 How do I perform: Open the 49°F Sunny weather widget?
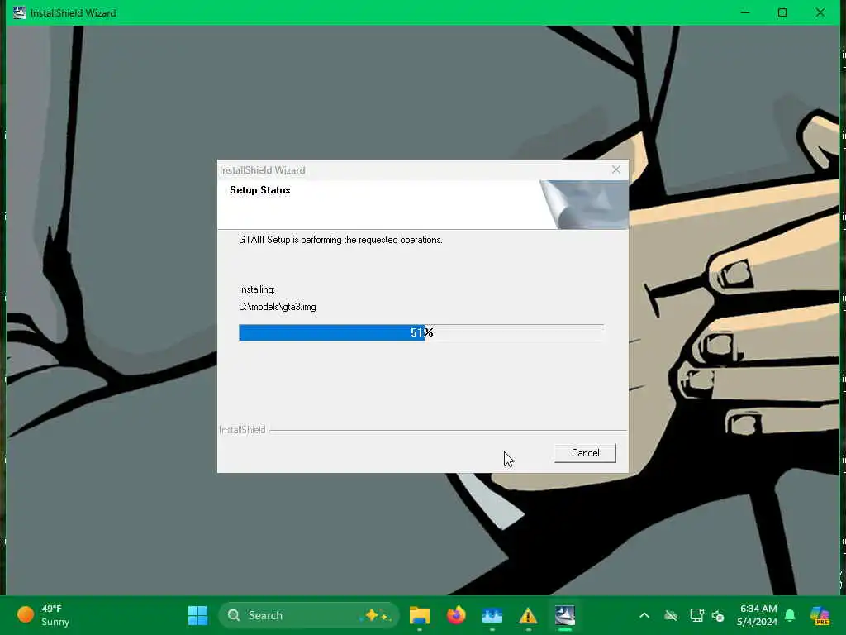43,615
